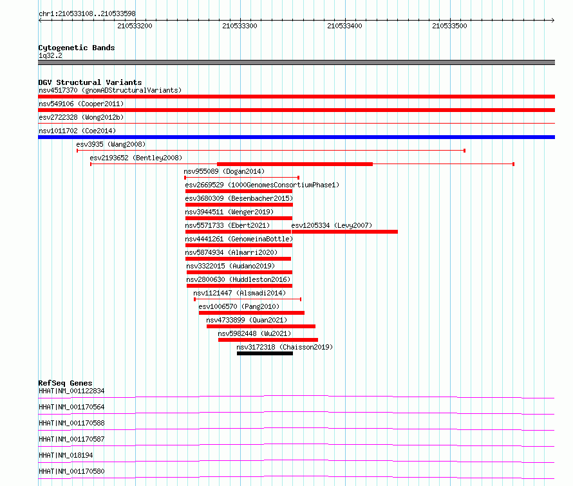Click the red bar of nsv2800630

click(x=240, y=286)
